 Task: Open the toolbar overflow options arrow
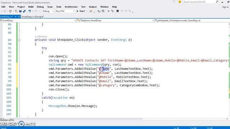point(133,12)
